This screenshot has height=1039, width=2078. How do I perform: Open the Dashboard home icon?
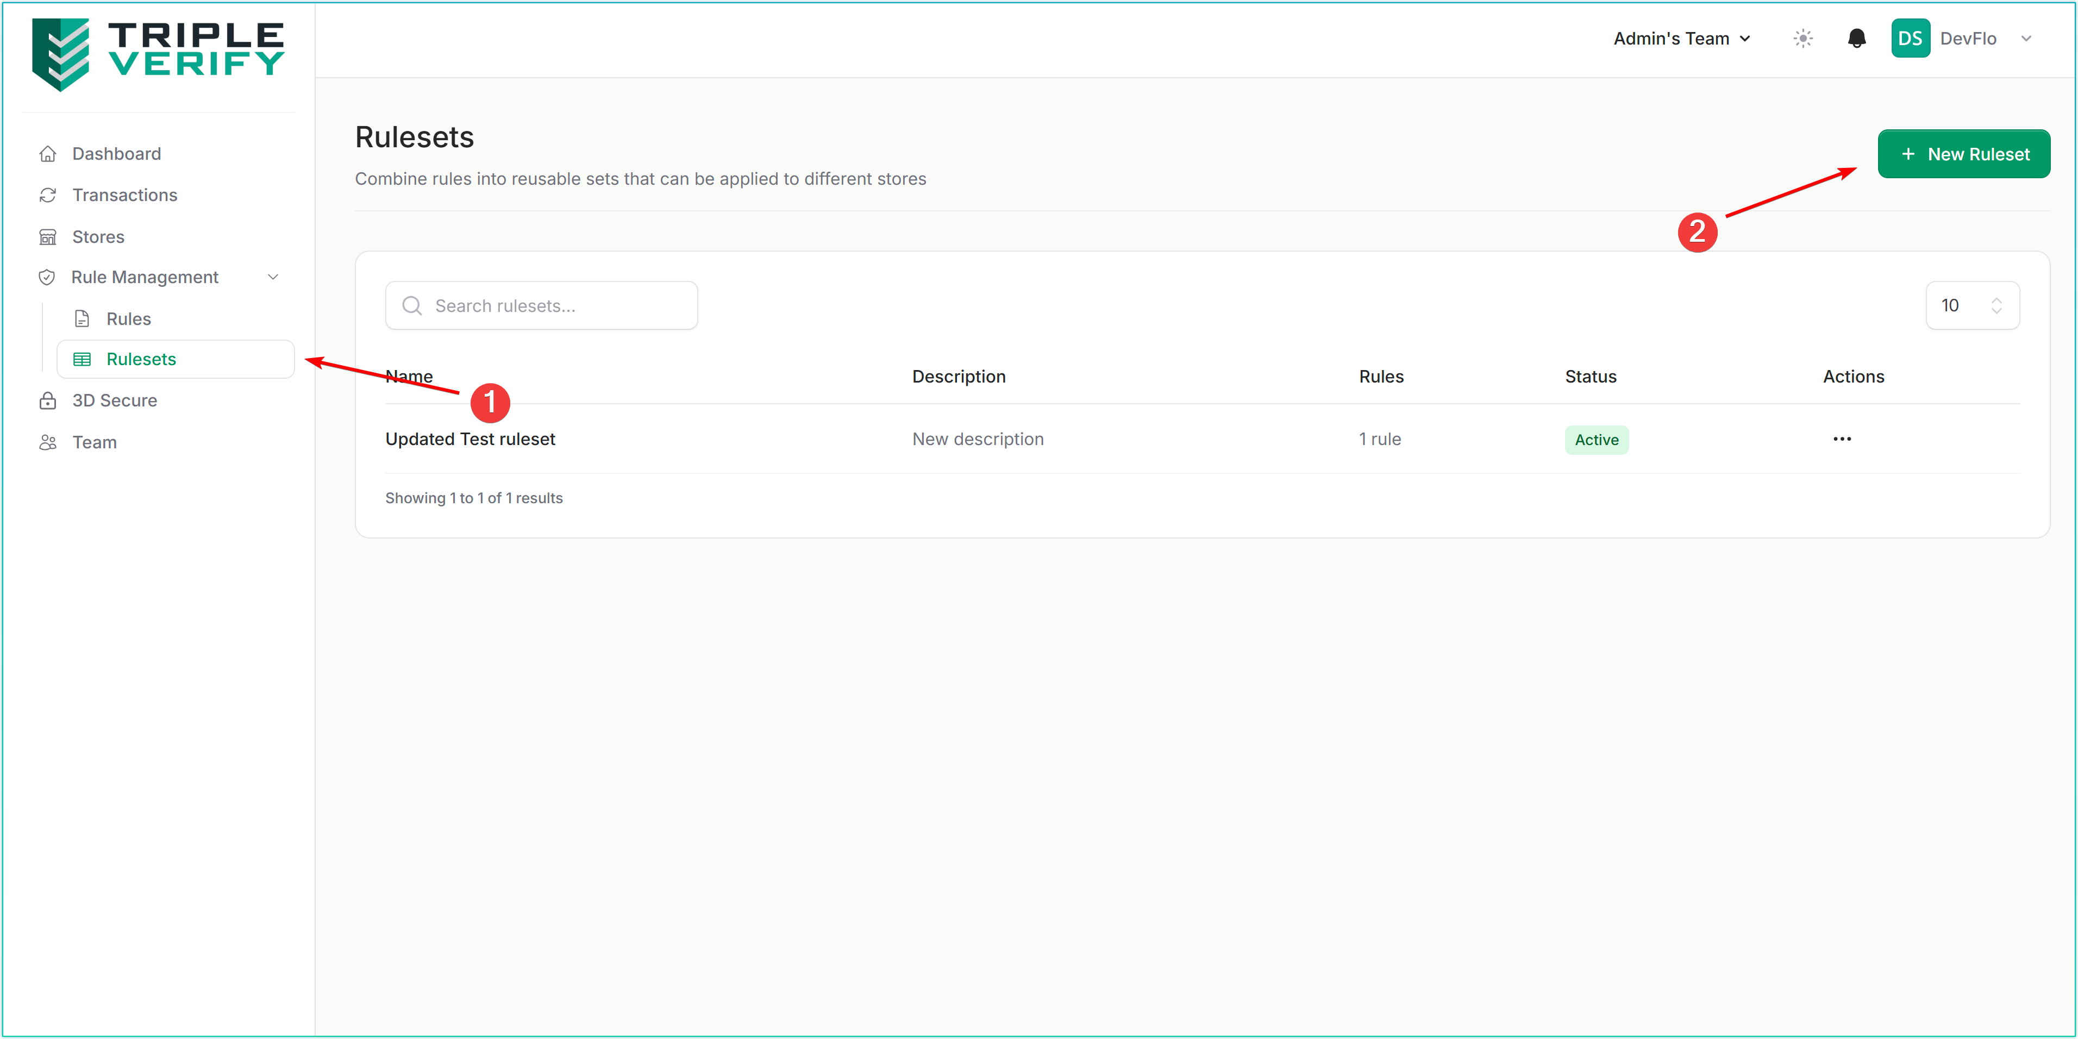click(48, 154)
